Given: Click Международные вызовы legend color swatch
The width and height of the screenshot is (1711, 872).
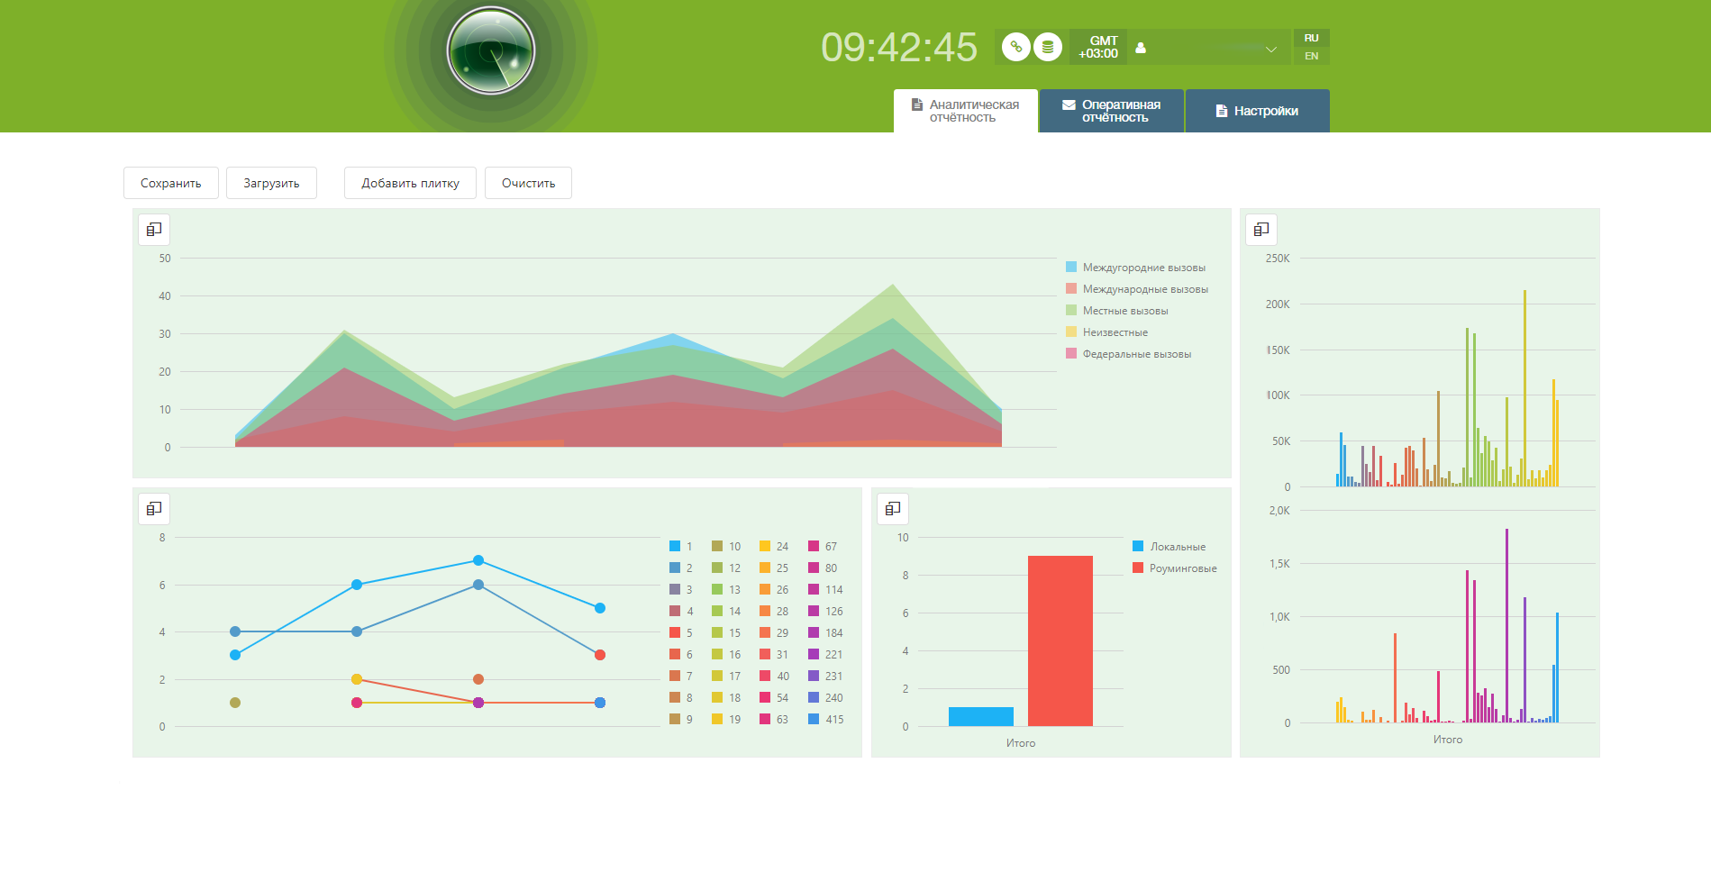Looking at the screenshot, I should (1071, 289).
